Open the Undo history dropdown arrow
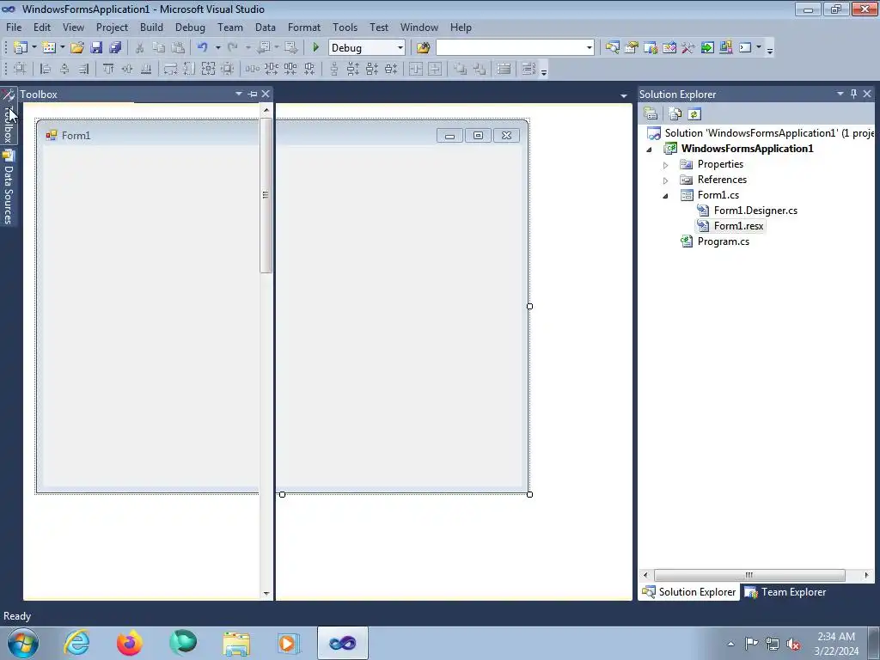This screenshot has width=880, height=660. click(x=217, y=48)
